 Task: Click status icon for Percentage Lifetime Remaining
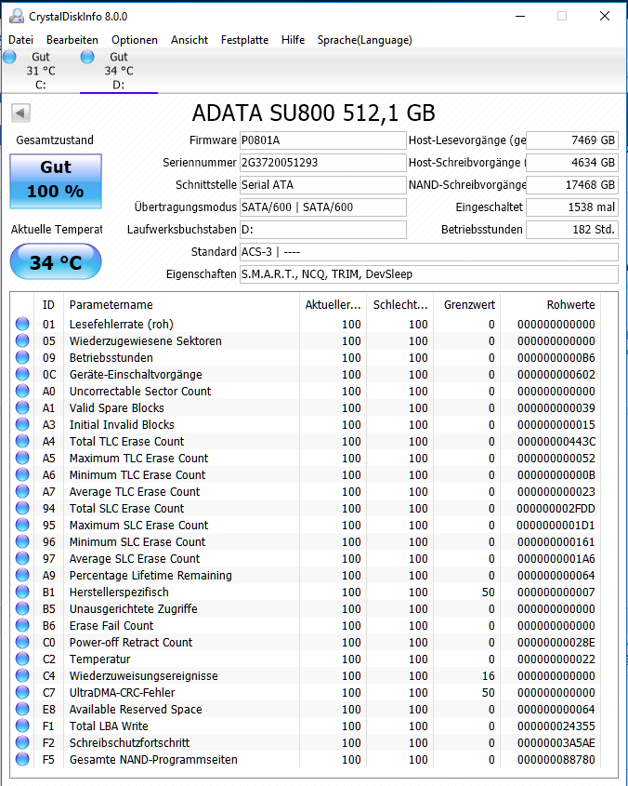pyautogui.click(x=22, y=575)
